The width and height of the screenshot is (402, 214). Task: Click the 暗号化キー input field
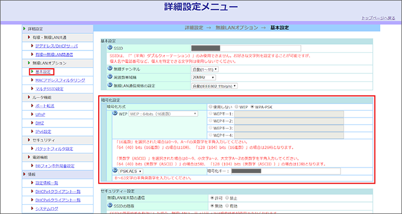click(x=285, y=171)
